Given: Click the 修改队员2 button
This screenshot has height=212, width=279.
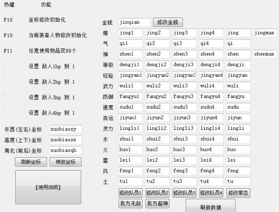Looking at the screenshot, I should 157,193.
